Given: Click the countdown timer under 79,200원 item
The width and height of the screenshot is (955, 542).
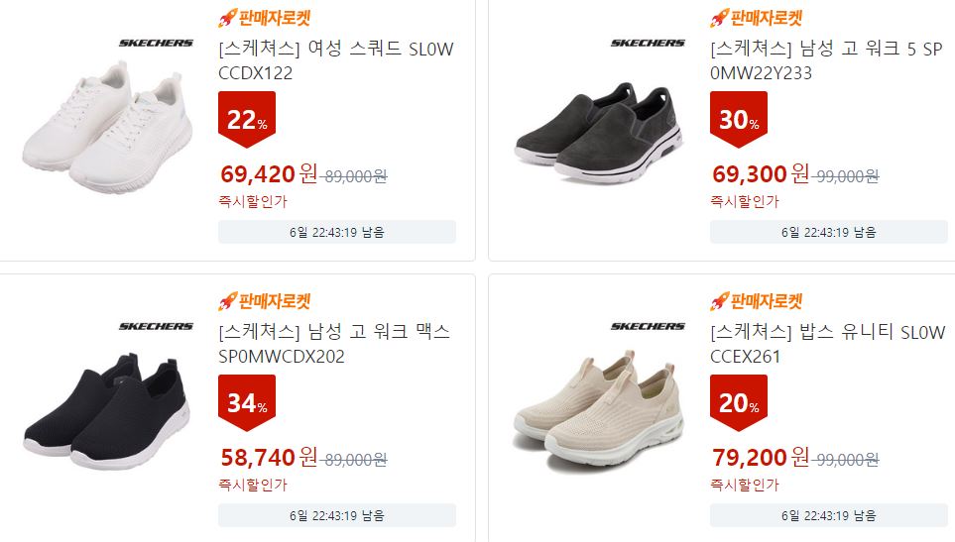Looking at the screenshot, I should (828, 515).
